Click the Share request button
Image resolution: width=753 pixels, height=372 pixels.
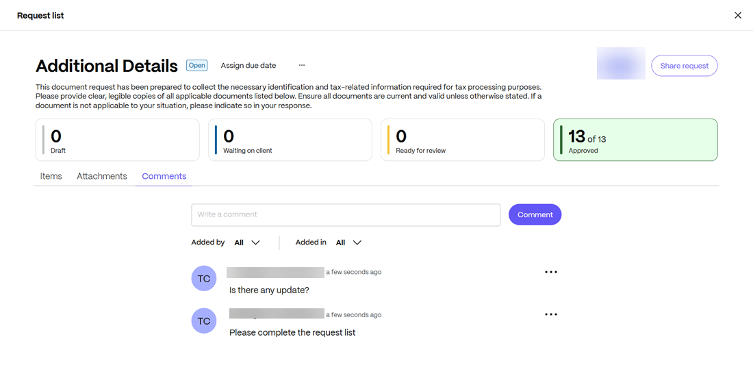(x=685, y=66)
